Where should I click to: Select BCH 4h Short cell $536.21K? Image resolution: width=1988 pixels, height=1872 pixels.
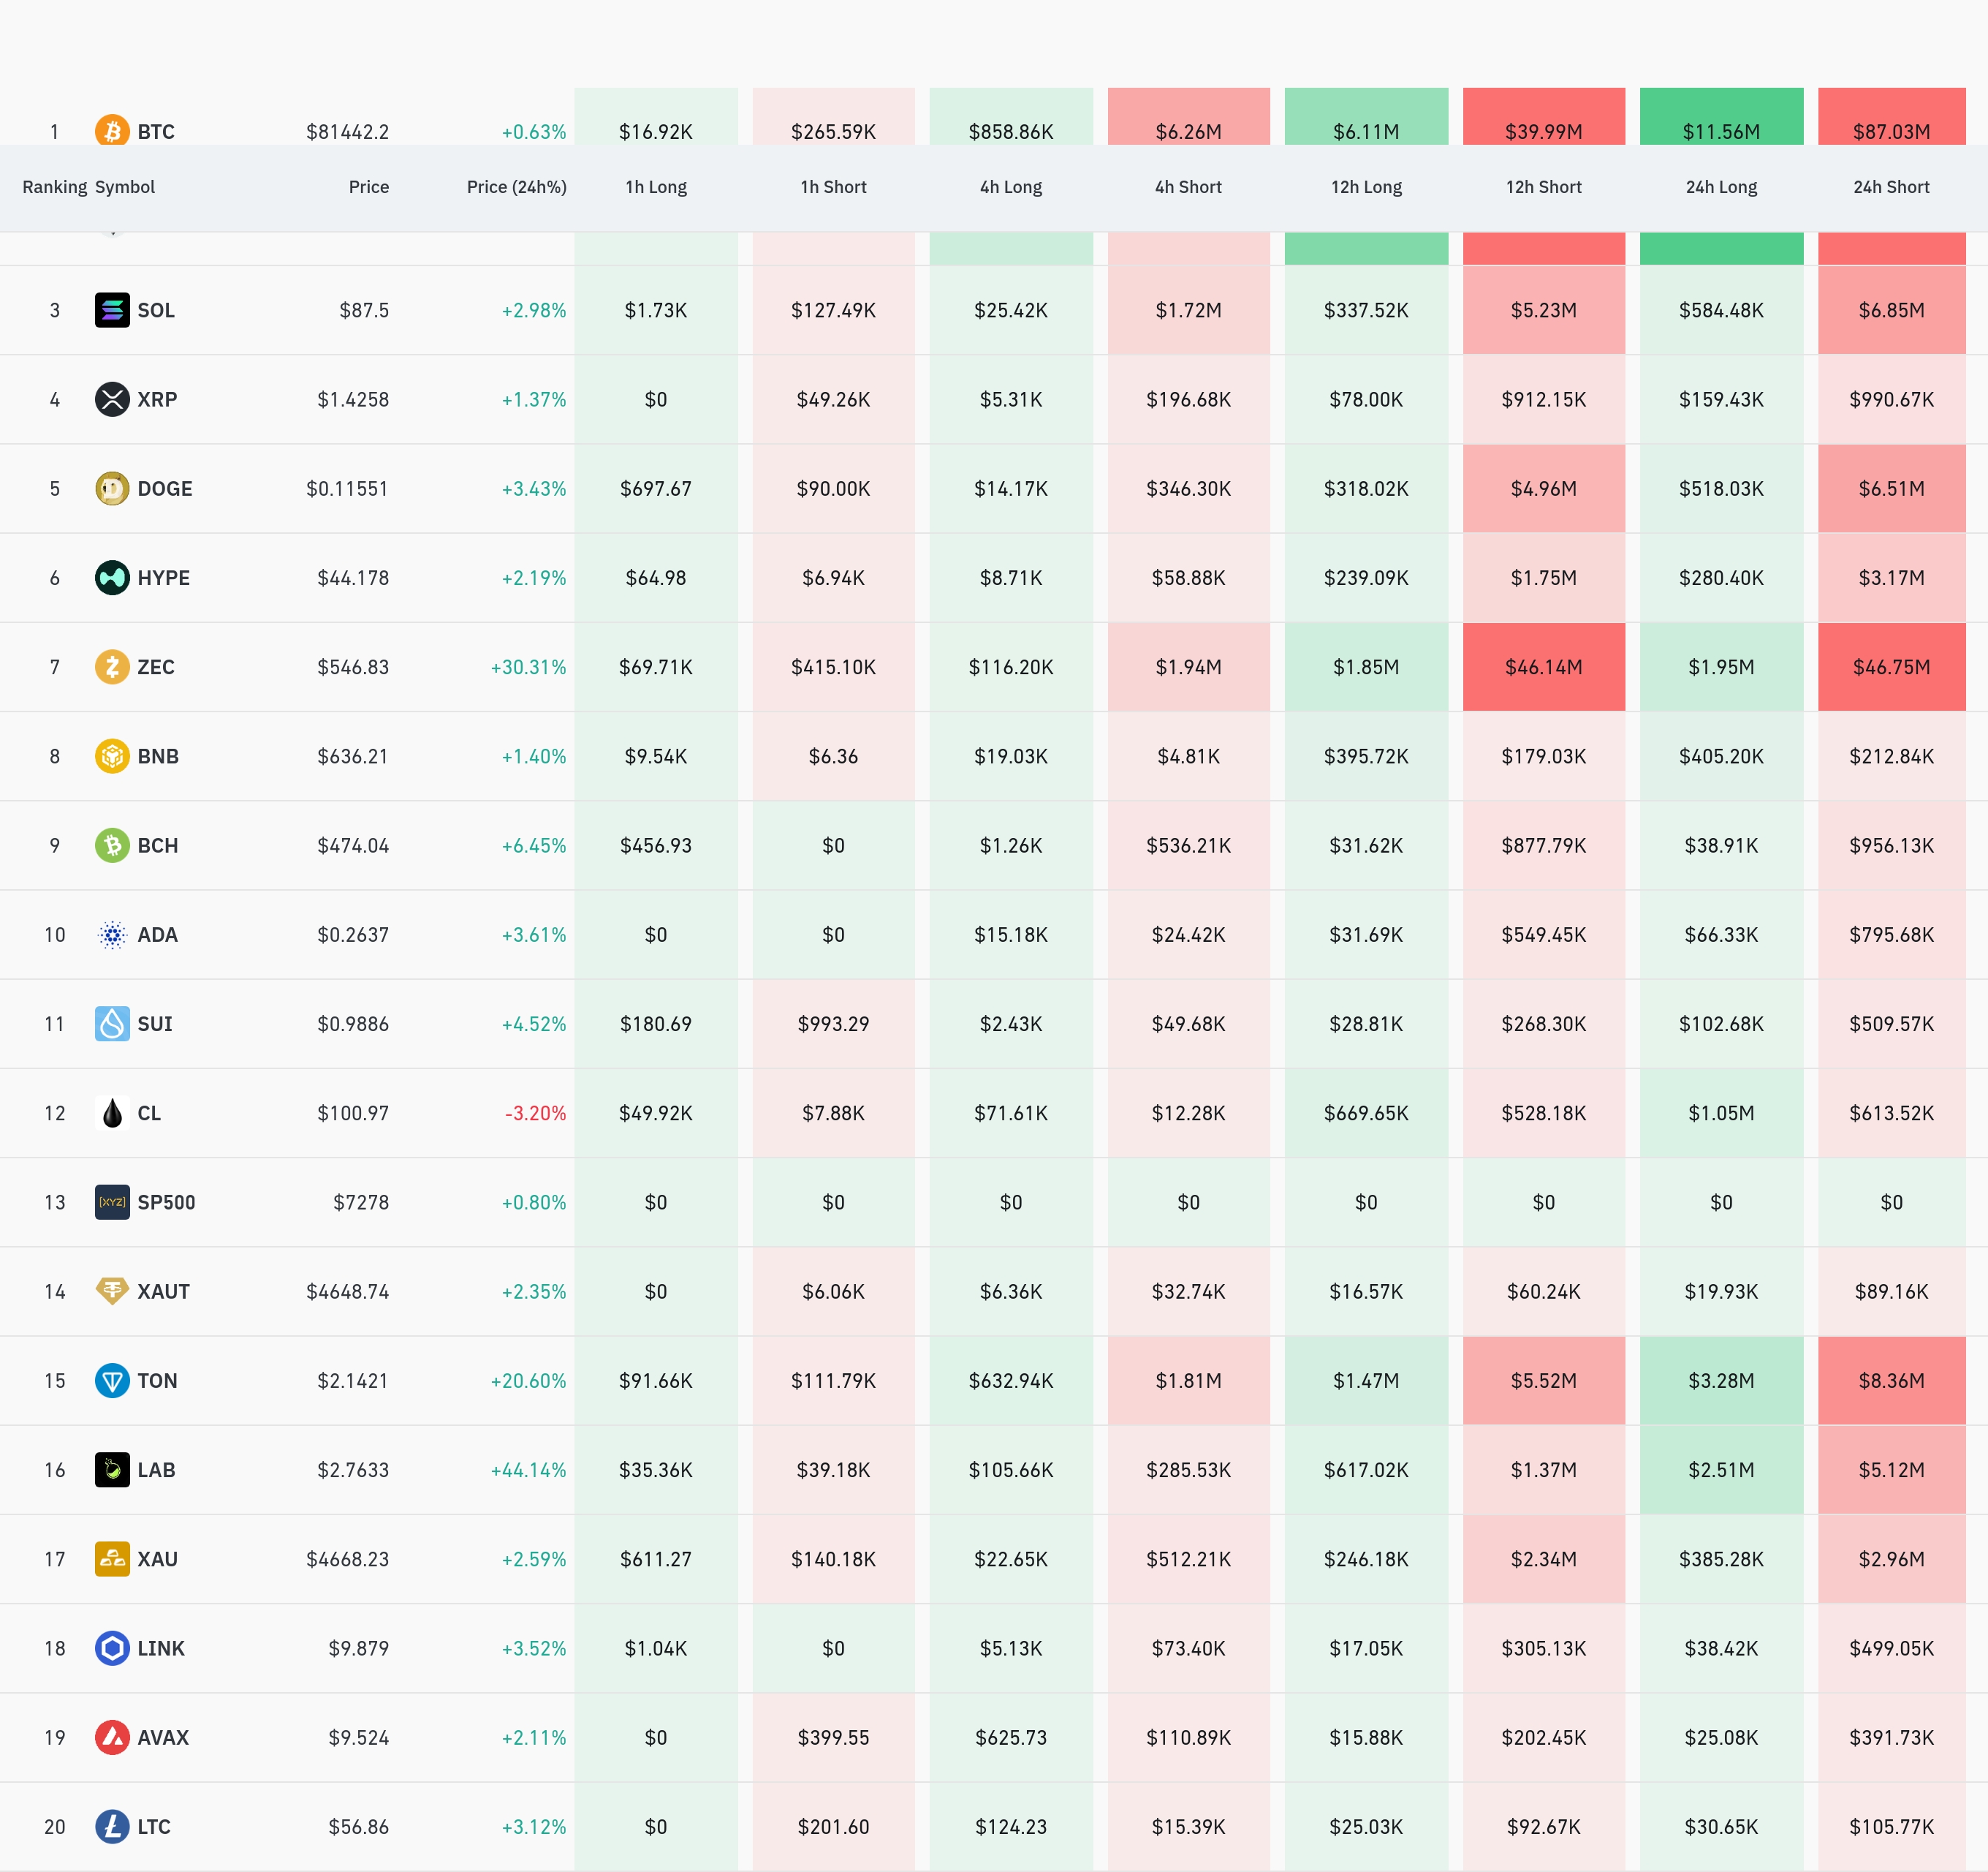1189,845
